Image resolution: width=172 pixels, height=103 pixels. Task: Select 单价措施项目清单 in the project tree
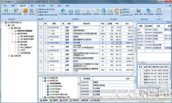[27, 36]
